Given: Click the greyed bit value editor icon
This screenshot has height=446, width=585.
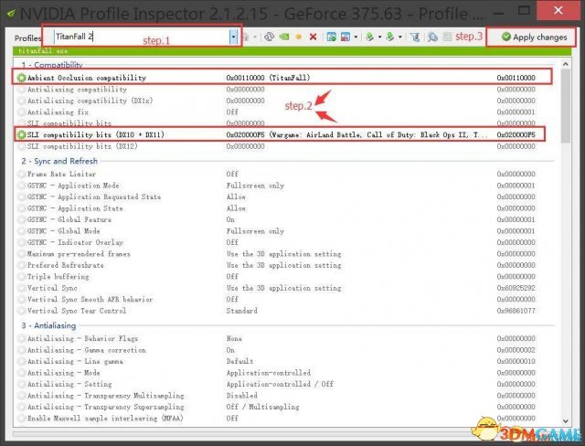Looking at the screenshot, I should (447, 37).
